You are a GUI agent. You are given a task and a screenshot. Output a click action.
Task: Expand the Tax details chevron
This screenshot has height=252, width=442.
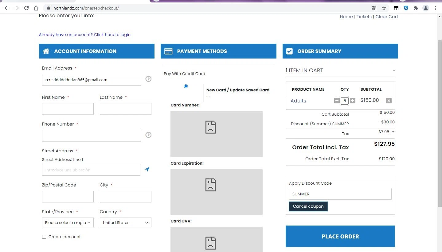pyautogui.click(x=393, y=132)
